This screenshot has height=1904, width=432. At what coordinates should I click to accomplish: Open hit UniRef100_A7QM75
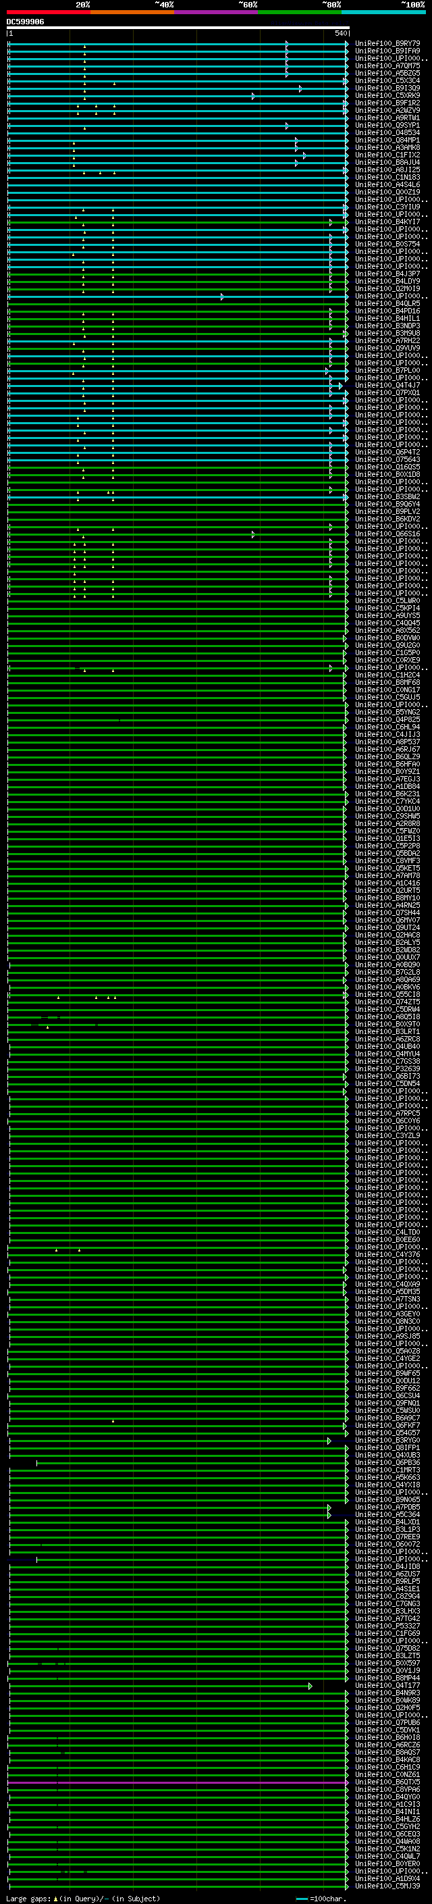tap(387, 66)
